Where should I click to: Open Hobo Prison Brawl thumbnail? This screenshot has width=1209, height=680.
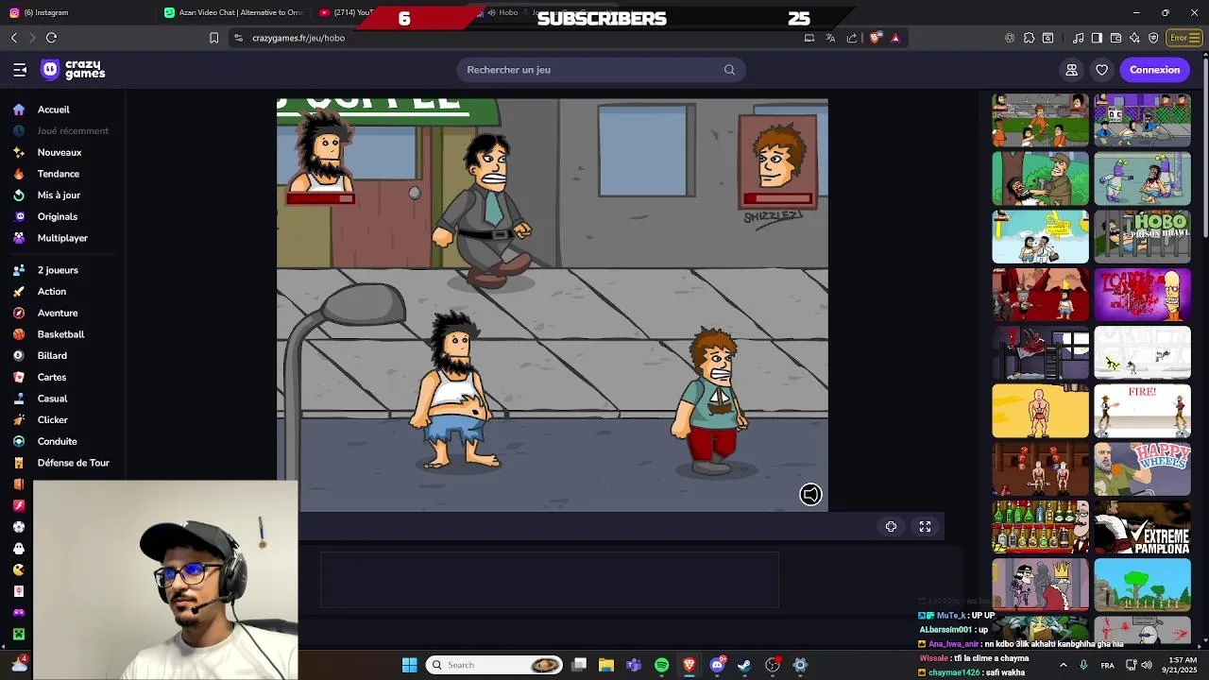coord(1142,236)
